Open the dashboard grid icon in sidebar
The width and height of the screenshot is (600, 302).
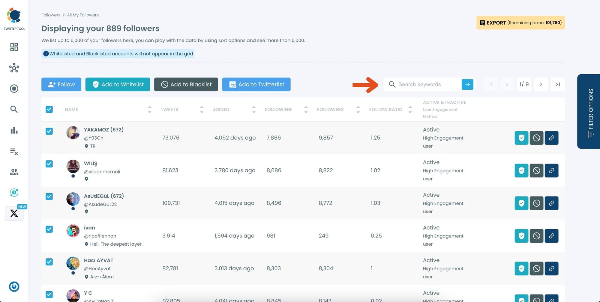pyautogui.click(x=14, y=47)
